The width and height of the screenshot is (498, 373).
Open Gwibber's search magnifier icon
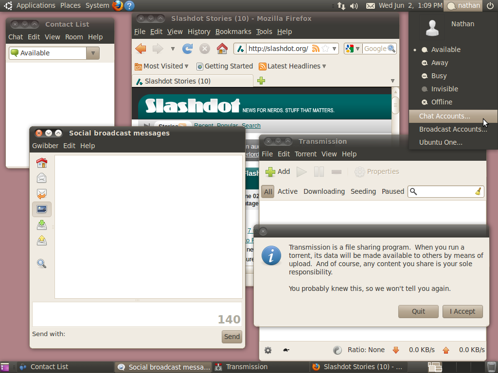[x=41, y=263]
